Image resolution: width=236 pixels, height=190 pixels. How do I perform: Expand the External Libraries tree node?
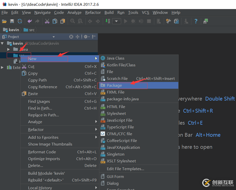pyautogui.click(x=2, y=67)
